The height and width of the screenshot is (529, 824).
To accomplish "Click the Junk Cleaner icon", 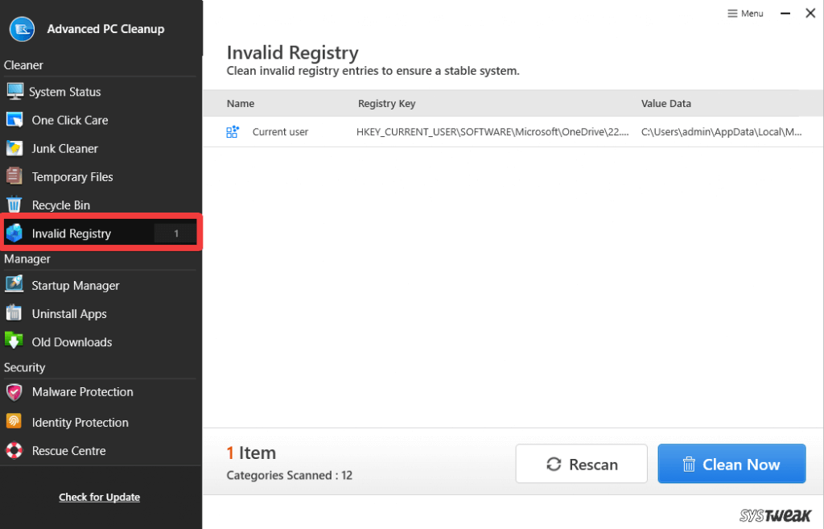I will 14,148.
